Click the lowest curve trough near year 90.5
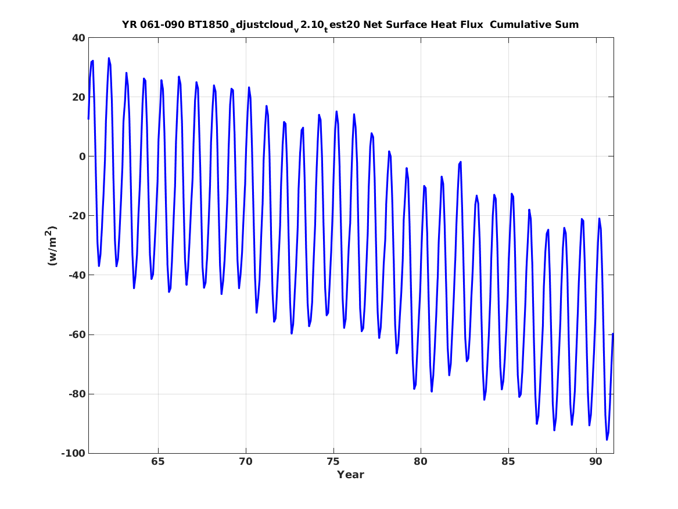678x509 pixels. tap(607, 440)
